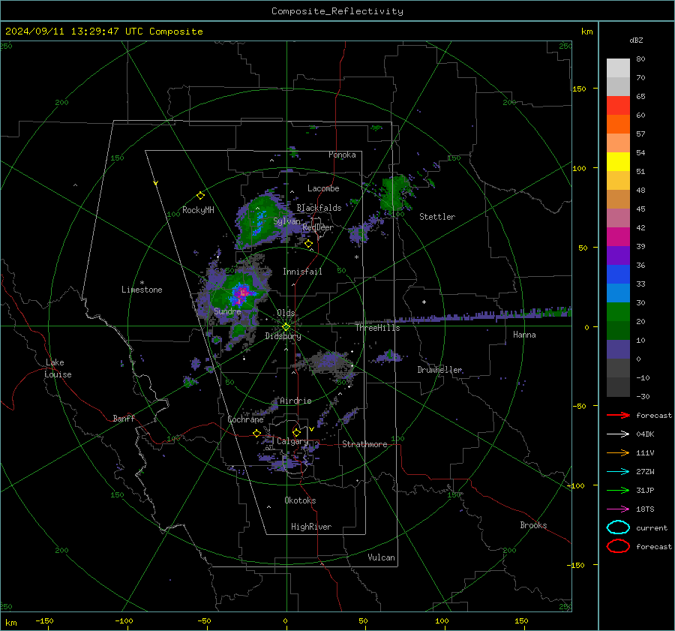Pick the red 65 dBZ legend swatch
Viewport: 675px width, 631px height.
point(618,105)
